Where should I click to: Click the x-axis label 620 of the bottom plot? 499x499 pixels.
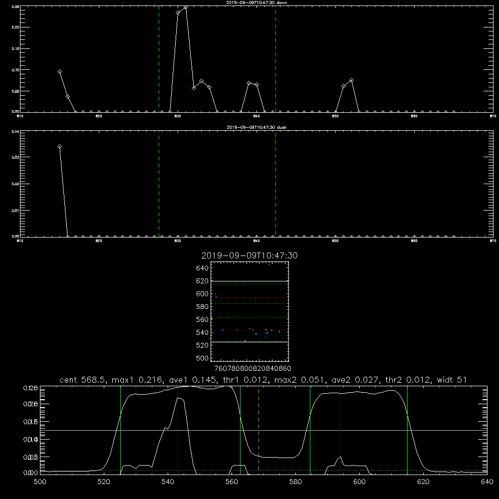pyautogui.click(x=423, y=482)
